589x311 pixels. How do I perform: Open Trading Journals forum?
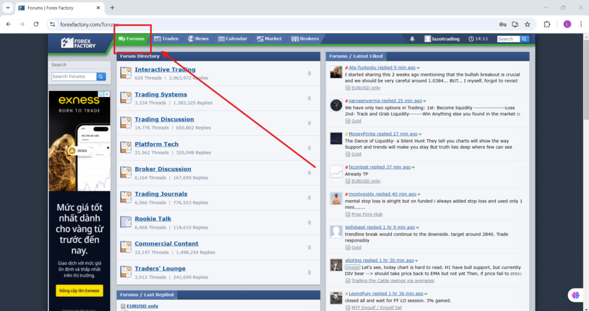coord(161,194)
